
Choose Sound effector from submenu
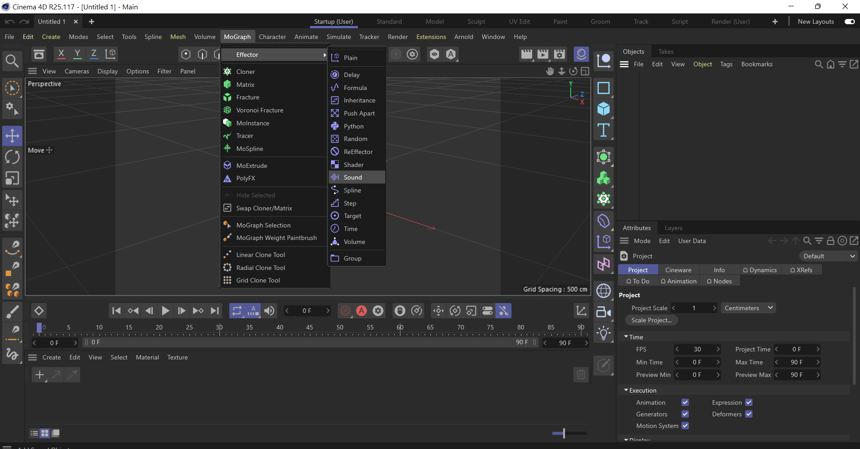[357, 177]
